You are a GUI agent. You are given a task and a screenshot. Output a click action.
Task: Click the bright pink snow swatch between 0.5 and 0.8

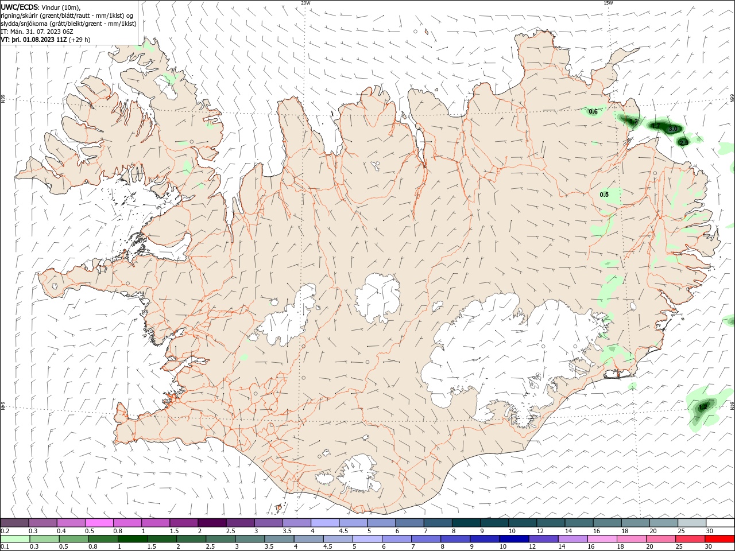click(x=99, y=523)
